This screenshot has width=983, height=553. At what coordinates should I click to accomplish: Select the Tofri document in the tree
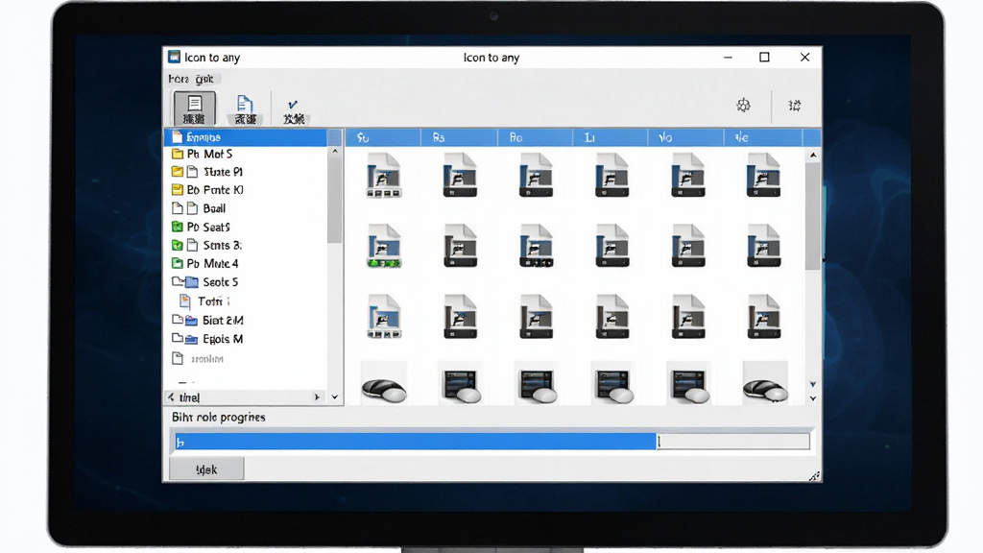[205, 301]
